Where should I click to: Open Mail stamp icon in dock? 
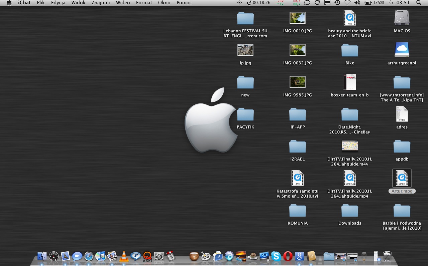pos(66,256)
